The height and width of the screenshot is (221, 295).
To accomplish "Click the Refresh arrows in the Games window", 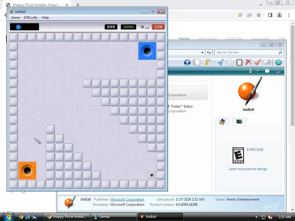I will 209,52.
